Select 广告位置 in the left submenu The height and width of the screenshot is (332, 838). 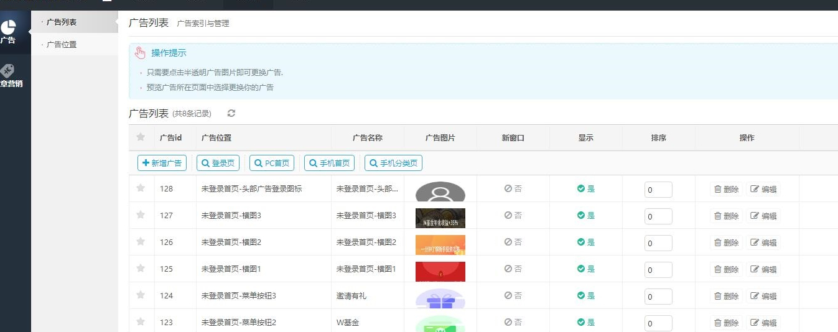[x=74, y=45]
